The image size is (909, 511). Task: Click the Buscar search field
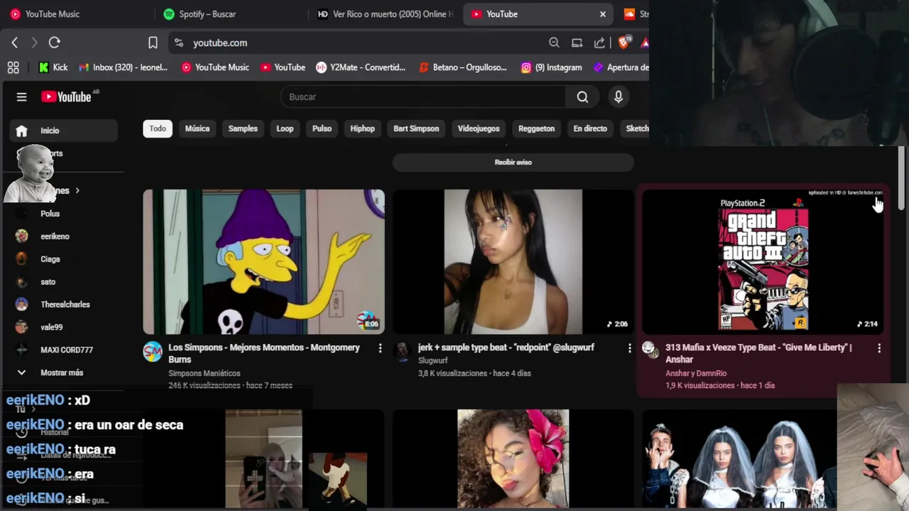click(x=423, y=97)
